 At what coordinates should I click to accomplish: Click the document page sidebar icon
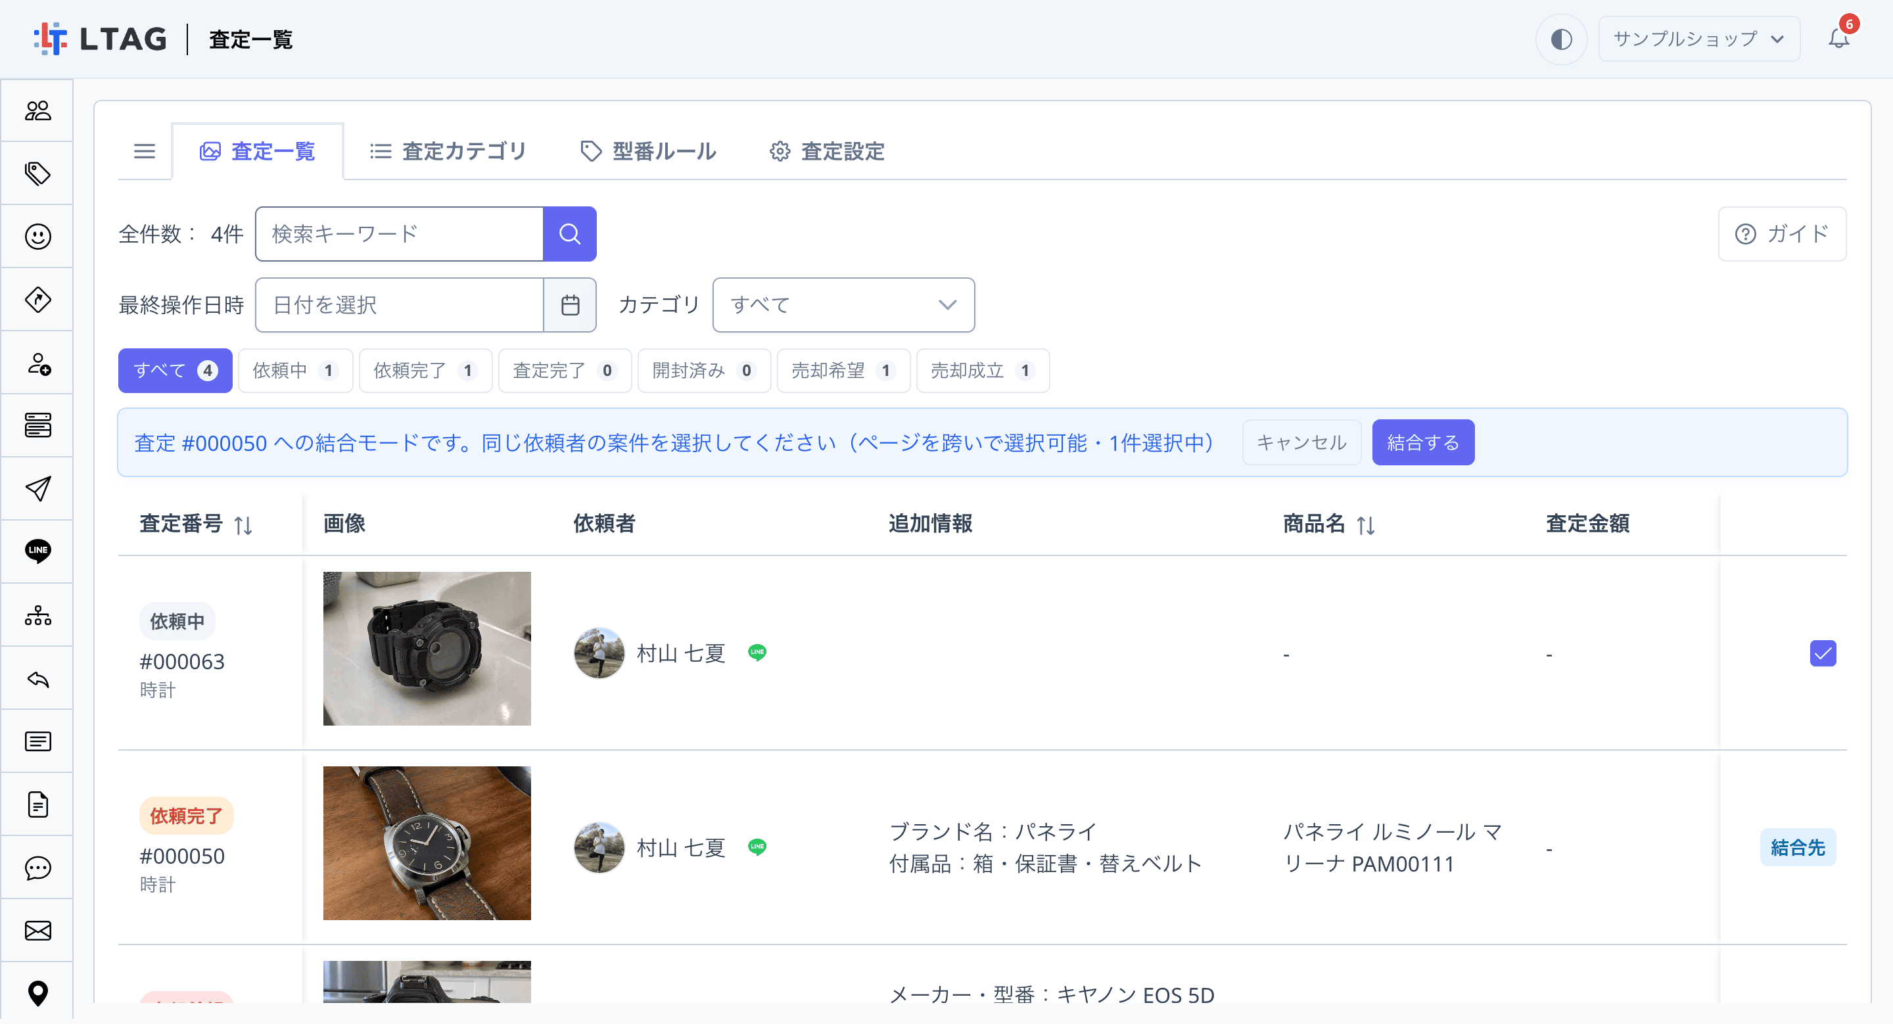(x=37, y=804)
